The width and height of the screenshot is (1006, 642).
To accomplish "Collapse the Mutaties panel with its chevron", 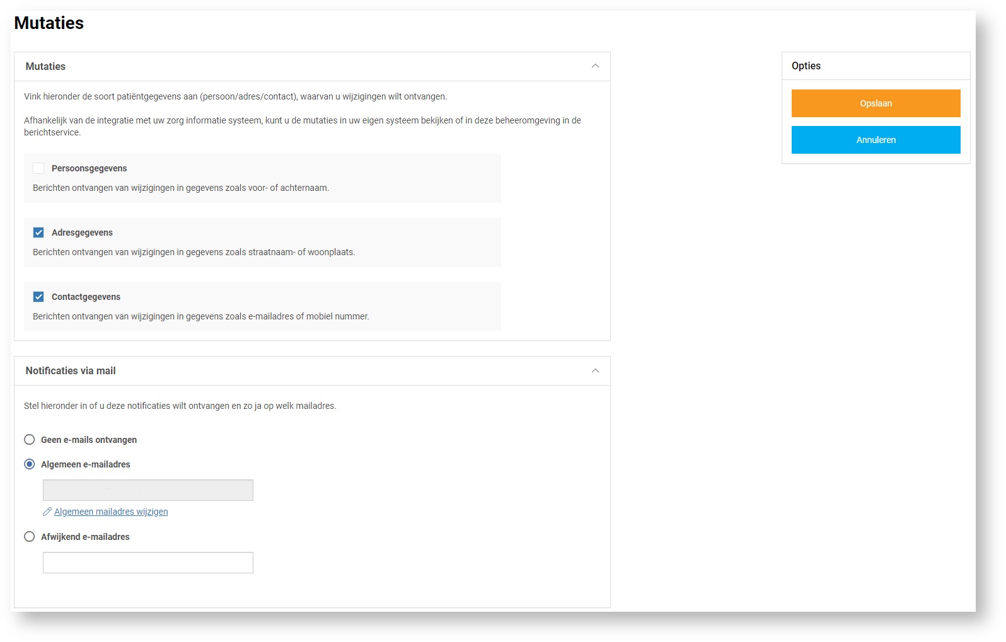I will (x=595, y=66).
